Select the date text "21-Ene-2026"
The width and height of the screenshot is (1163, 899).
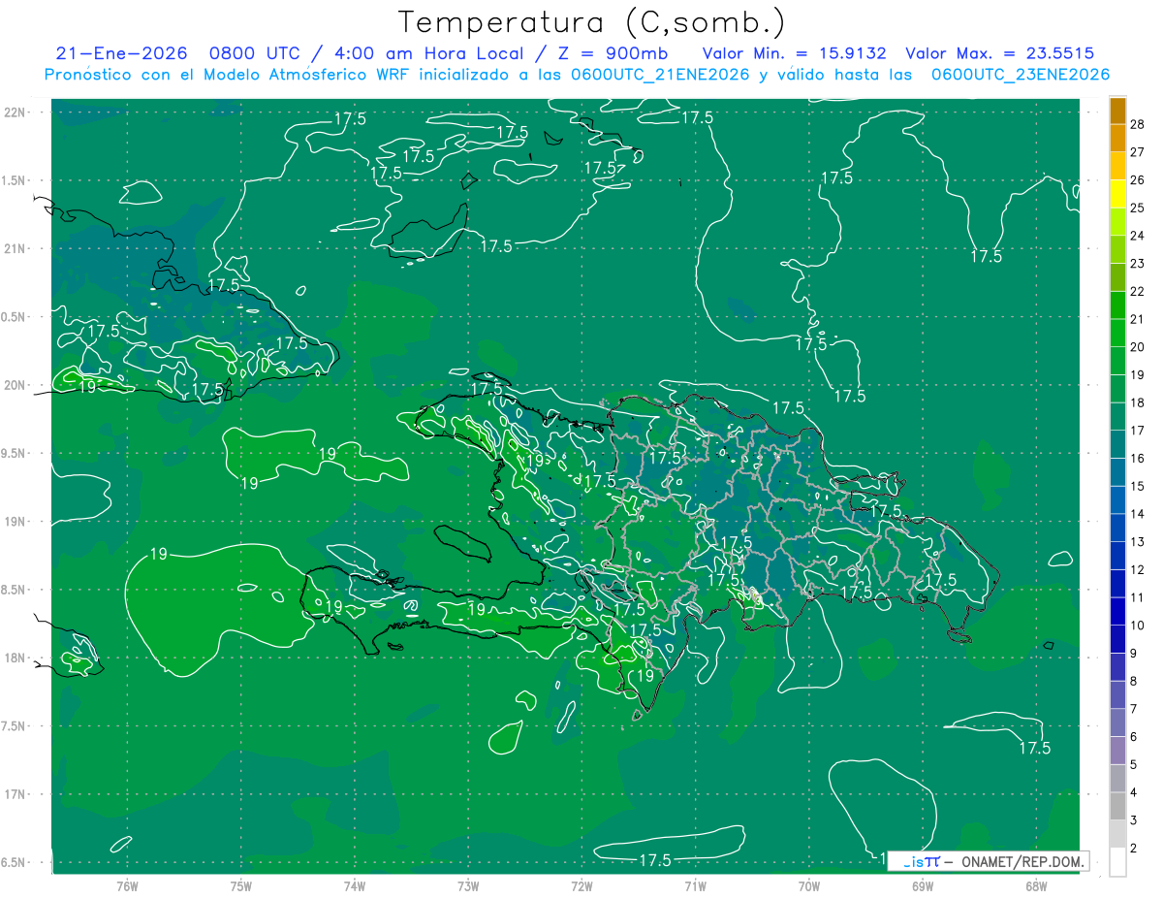pyautogui.click(x=121, y=53)
